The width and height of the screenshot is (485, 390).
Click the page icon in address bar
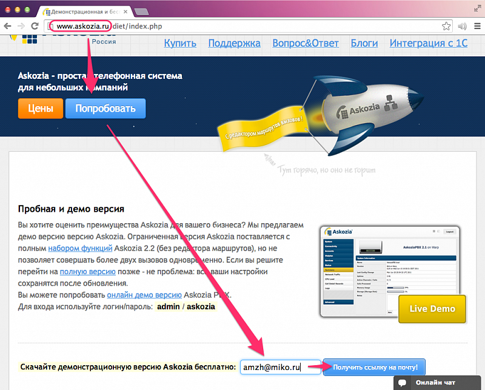point(50,26)
